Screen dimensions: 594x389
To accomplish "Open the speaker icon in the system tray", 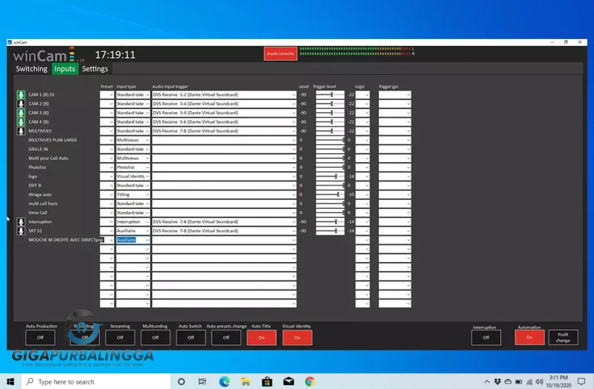I will 539,381.
